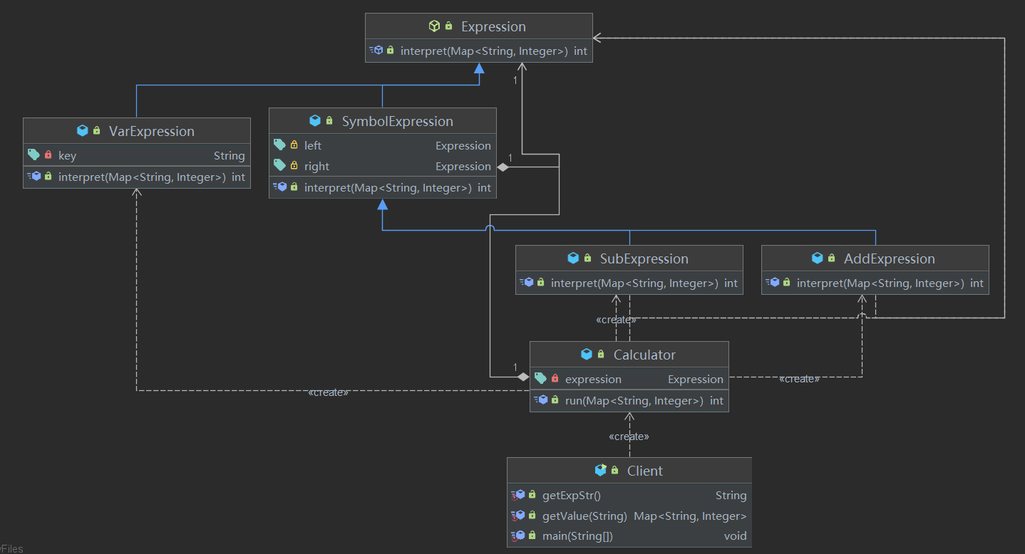Select the expression field in Calculator
This screenshot has height=554, width=1025.
(x=593, y=379)
